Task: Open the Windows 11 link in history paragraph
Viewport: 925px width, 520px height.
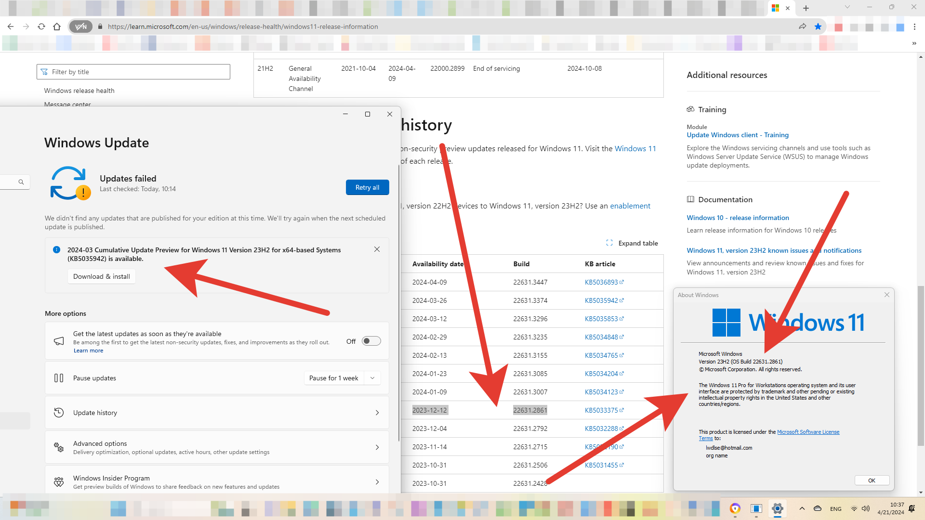Action: pos(635,148)
